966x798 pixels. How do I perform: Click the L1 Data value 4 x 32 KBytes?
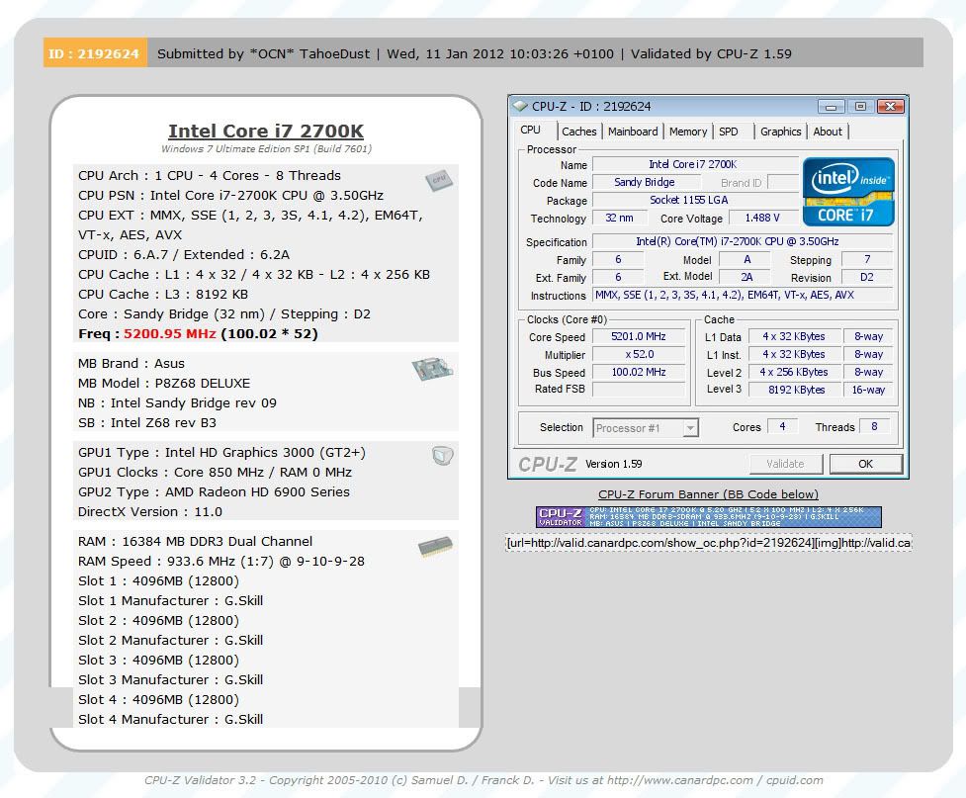pos(794,336)
